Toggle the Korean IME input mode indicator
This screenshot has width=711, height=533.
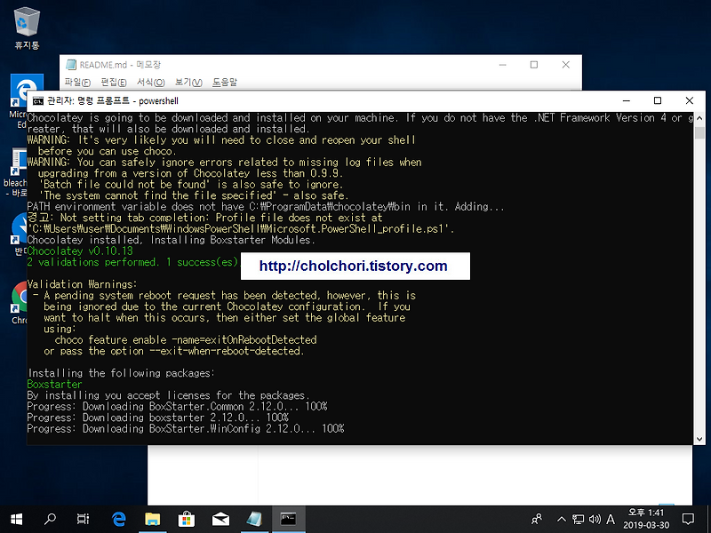(x=611, y=520)
